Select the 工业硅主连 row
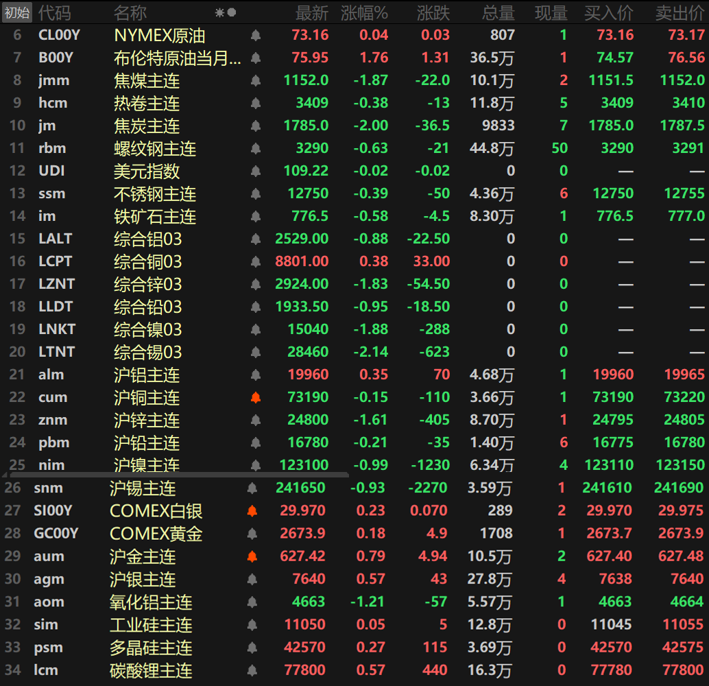This screenshot has width=709, height=686. point(151,625)
